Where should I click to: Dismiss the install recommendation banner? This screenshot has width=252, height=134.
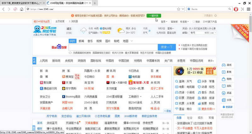point(215,15)
